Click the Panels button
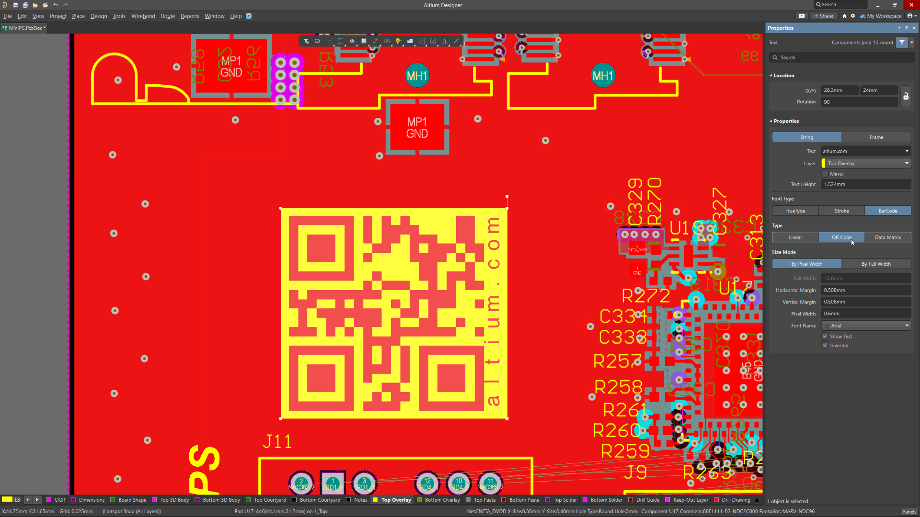This screenshot has width=920, height=517. pyautogui.click(x=909, y=512)
